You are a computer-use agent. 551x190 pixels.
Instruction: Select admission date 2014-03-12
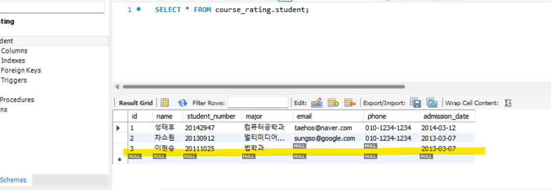pos(447,128)
